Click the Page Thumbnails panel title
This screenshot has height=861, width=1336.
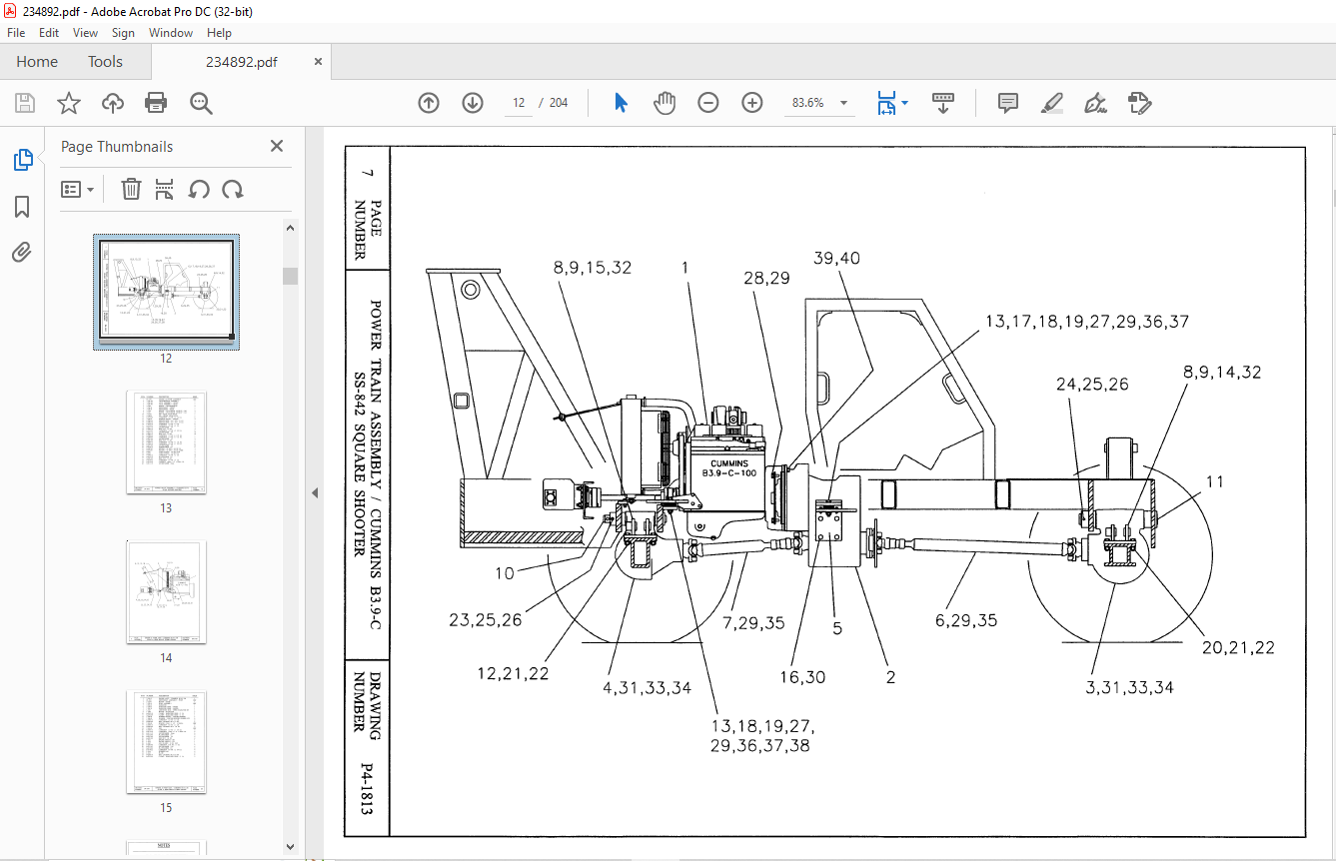coord(117,146)
